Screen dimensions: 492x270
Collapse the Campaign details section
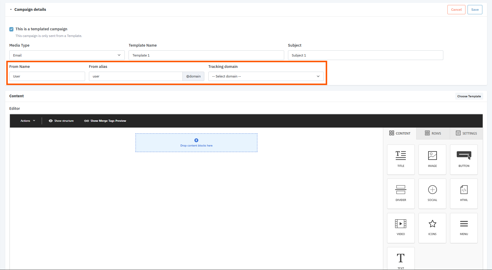(x=11, y=10)
